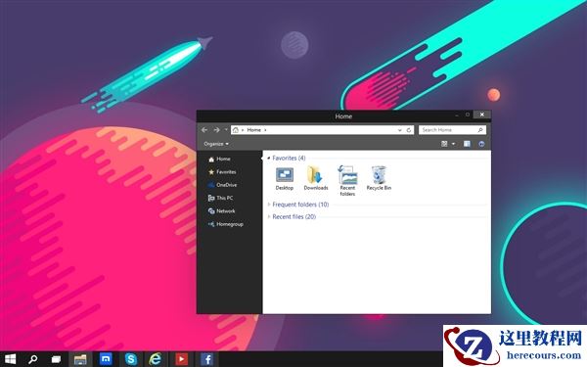Open Task View on taskbar

56,359
